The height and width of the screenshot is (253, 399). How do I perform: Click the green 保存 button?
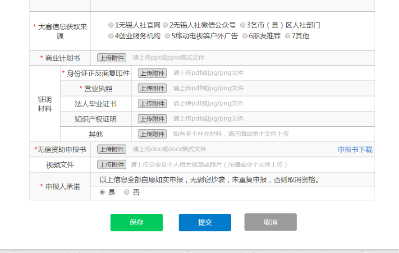[136, 222]
